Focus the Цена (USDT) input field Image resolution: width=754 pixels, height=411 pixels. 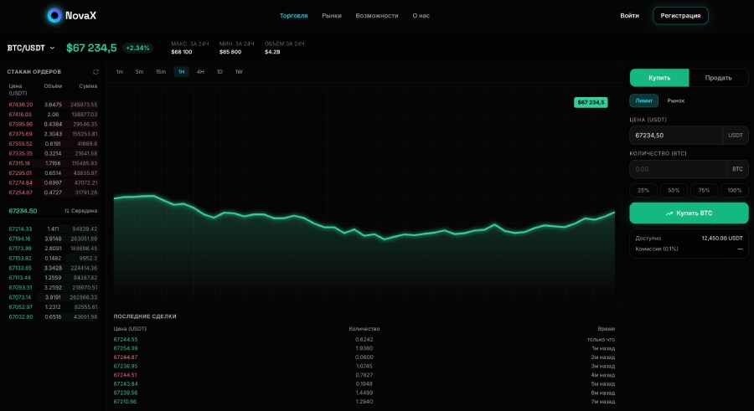coord(675,135)
